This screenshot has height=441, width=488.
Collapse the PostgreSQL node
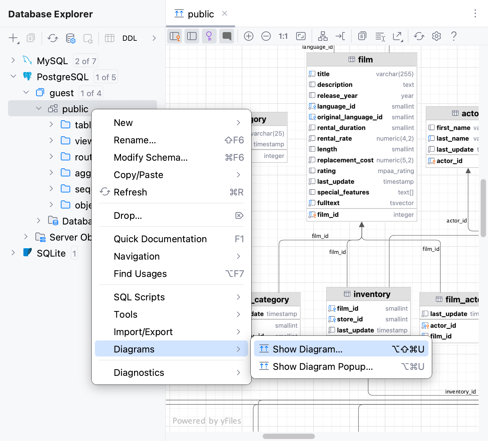click(x=13, y=76)
